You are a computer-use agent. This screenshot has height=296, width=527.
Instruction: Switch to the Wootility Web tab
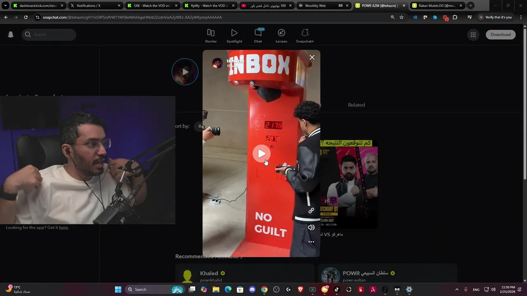pos(323,6)
